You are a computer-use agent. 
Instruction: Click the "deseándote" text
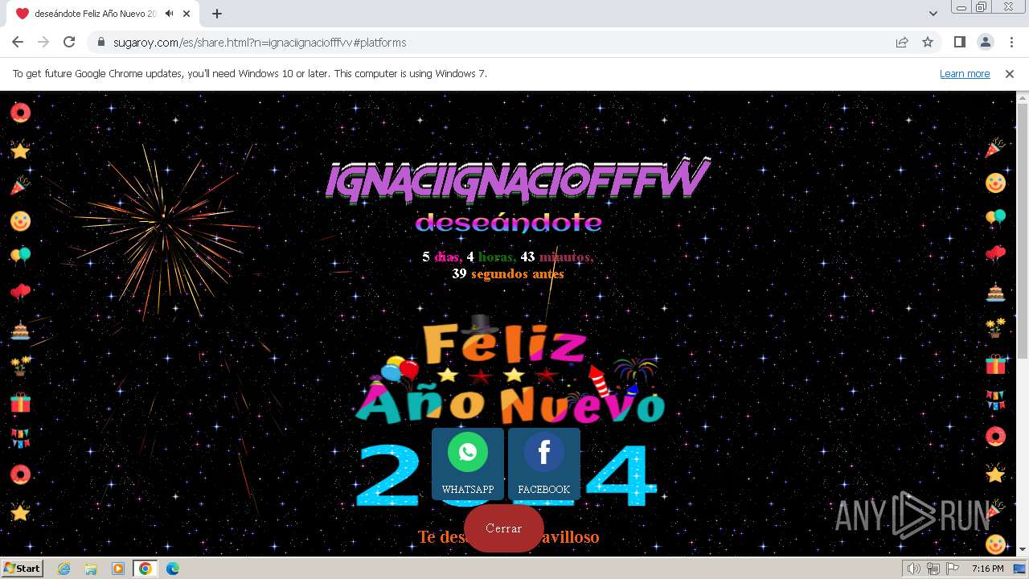(x=509, y=223)
